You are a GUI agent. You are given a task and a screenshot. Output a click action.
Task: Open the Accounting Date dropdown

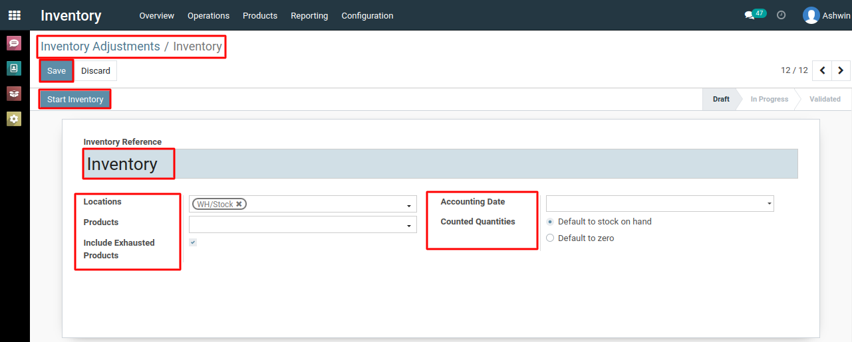coord(660,203)
